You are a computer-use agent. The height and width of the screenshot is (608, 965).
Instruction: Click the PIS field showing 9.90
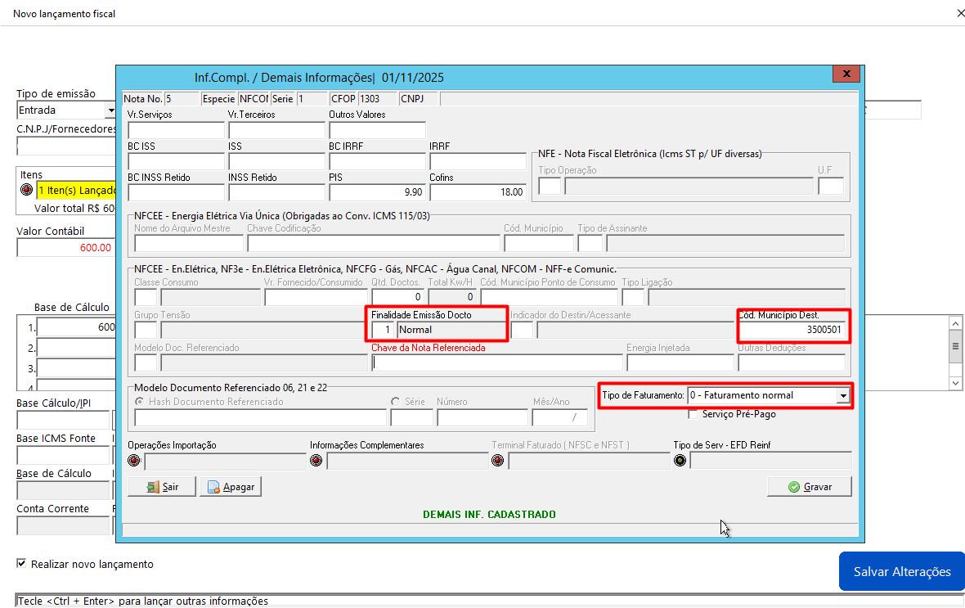(x=377, y=192)
